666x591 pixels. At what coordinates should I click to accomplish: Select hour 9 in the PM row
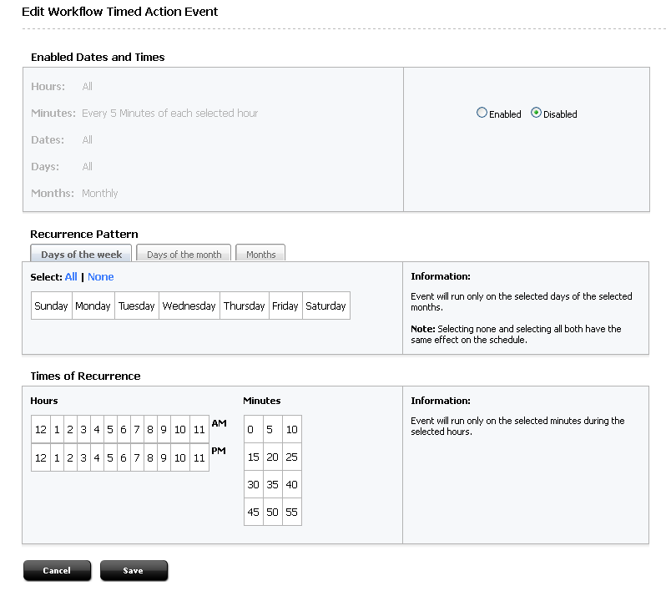[x=164, y=457]
